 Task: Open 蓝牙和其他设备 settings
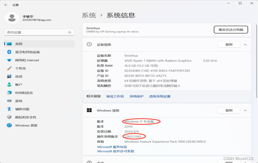39,52
